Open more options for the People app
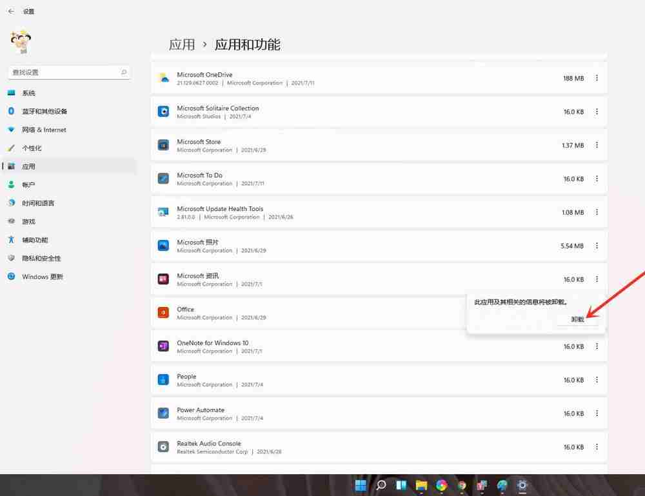This screenshot has width=645, height=496. point(597,379)
